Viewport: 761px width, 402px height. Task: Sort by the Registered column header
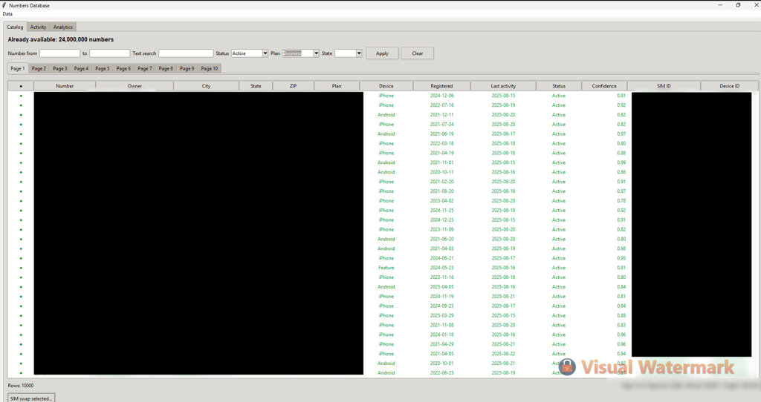coord(441,86)
